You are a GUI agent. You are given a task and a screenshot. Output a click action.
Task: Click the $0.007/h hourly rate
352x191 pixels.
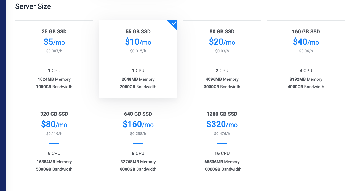pyautogui.click(x=54, y=51)
